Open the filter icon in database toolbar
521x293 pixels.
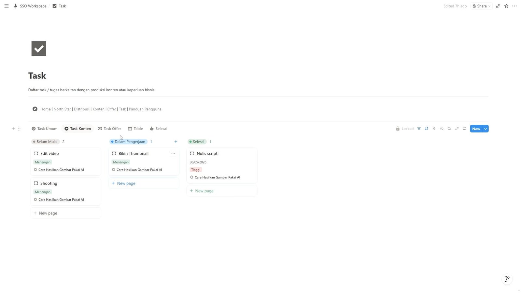(x=419, y=129)
